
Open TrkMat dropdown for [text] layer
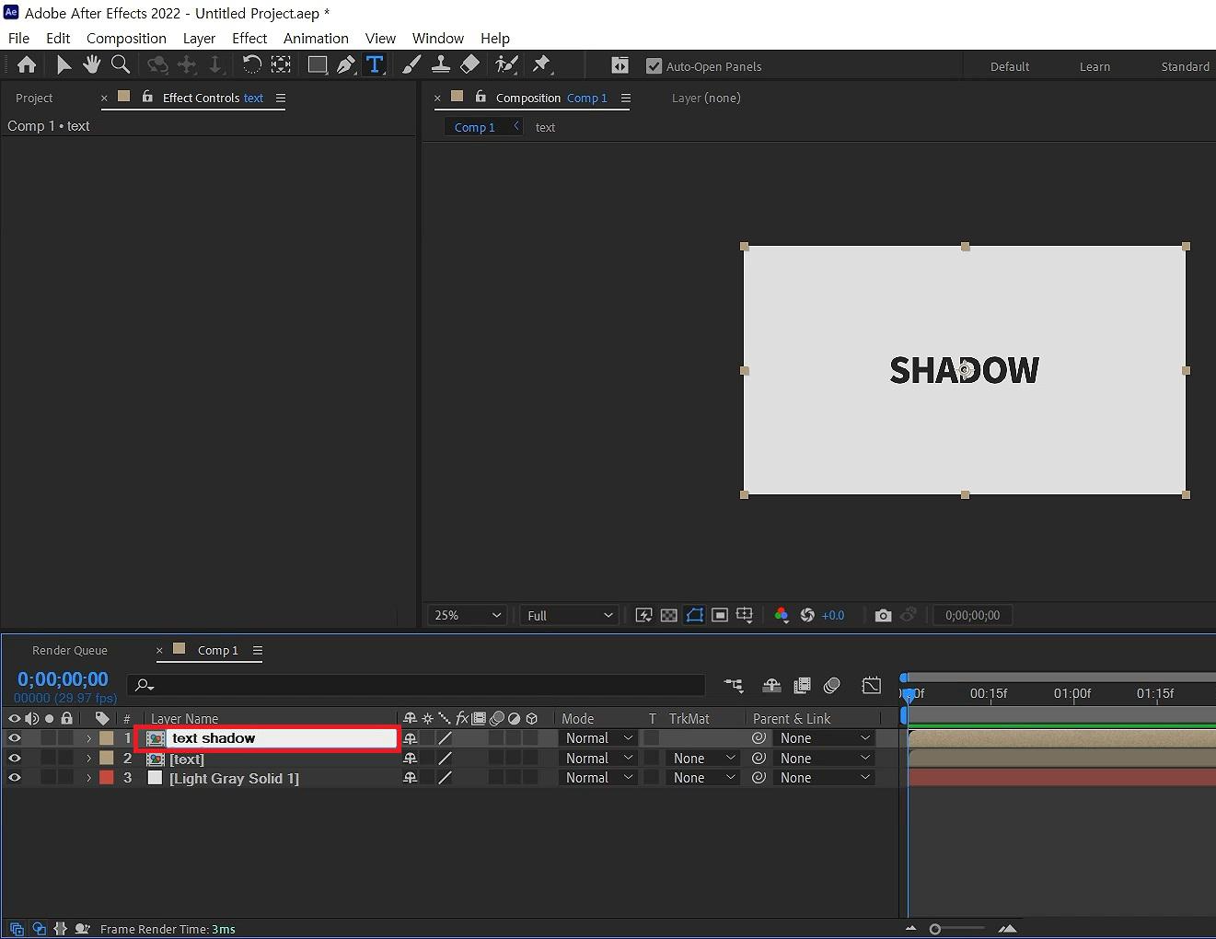coord(704,759)
